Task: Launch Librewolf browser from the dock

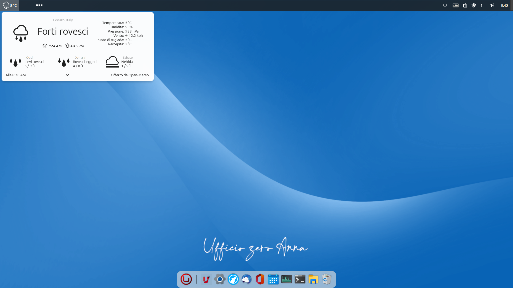Action: click(x=233, y=279)
